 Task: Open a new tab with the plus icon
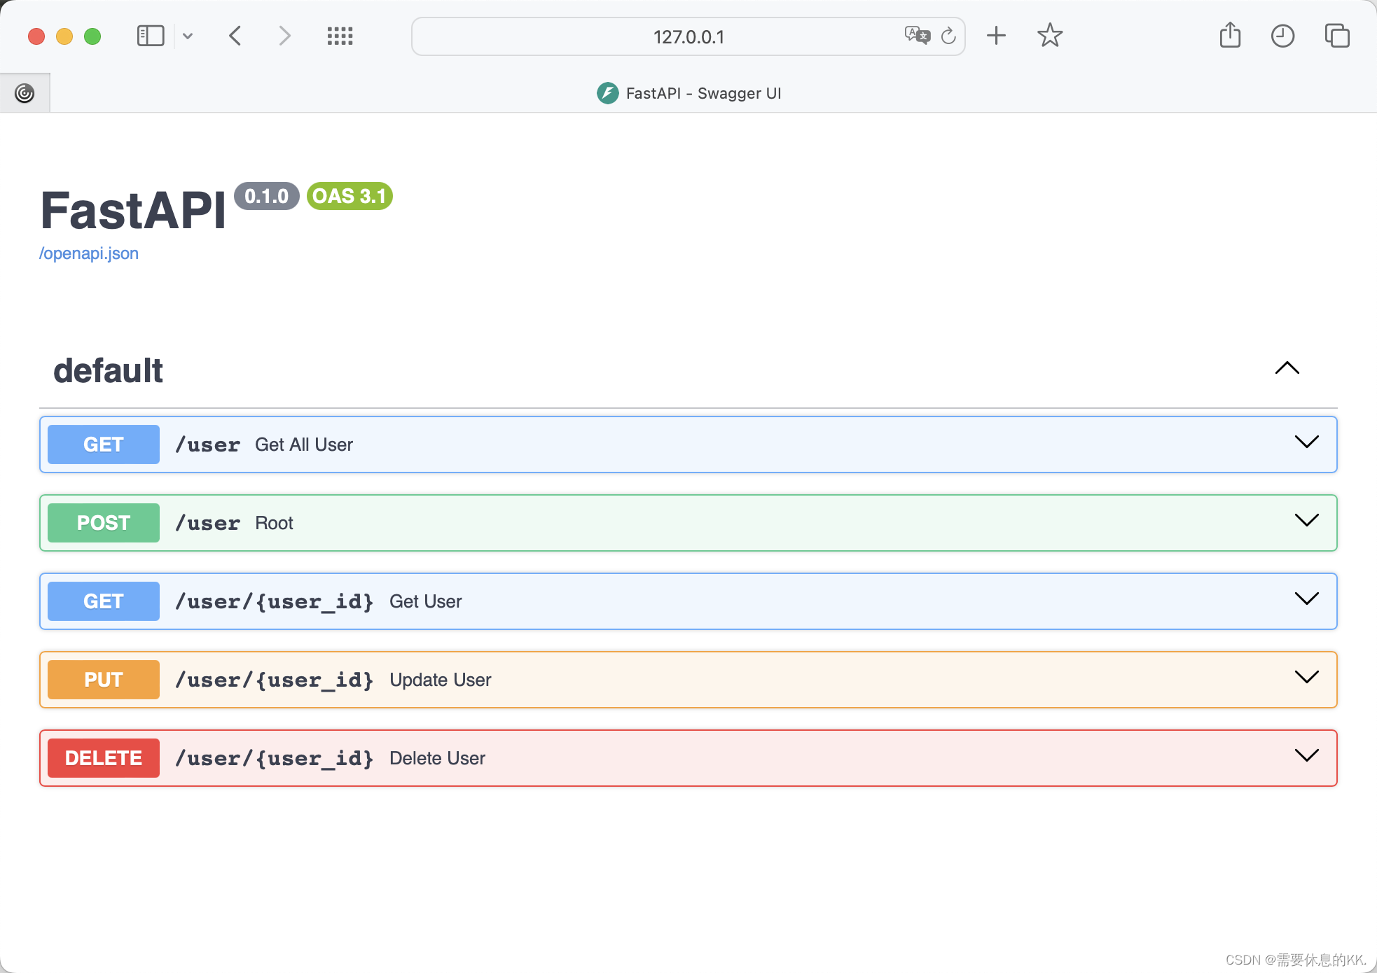pyautogui.click(x=996, y=36)
